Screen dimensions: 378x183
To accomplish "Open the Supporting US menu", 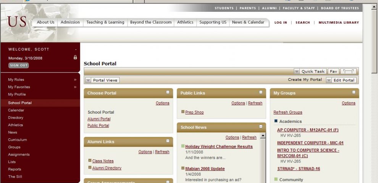I will pyautogui.click(x=213, y=22).
